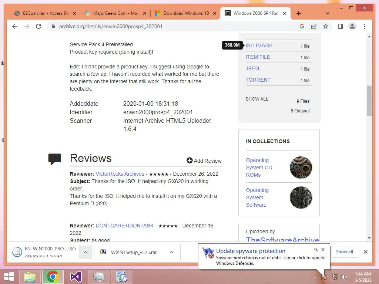Click the Action Center flag tray icon

tap(324, 277)
